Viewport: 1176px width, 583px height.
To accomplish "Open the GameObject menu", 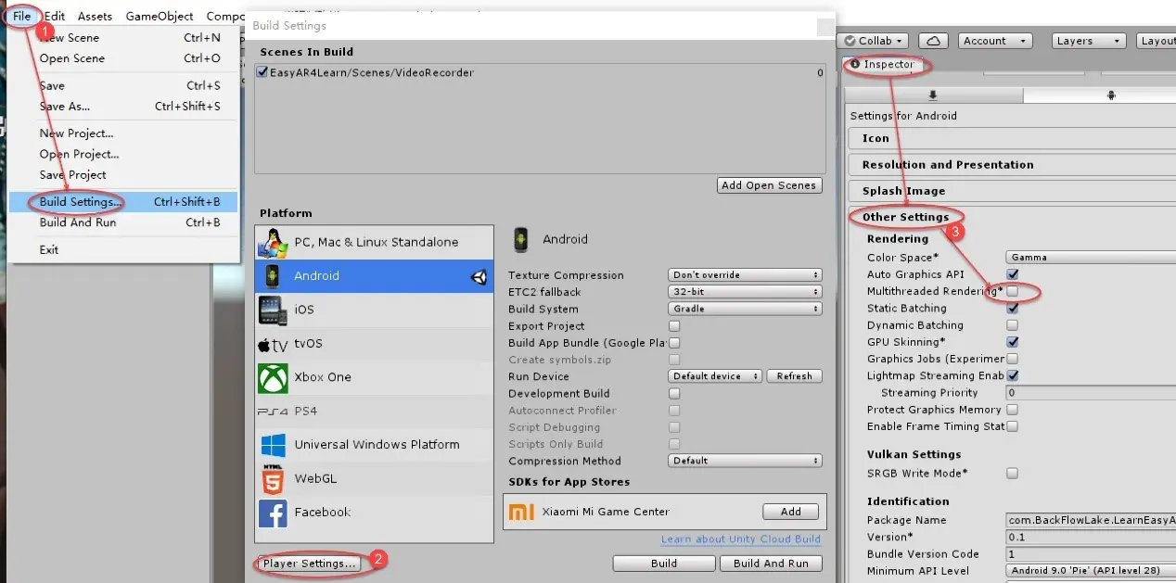I will pyautogui.click(x=160, y=16).
